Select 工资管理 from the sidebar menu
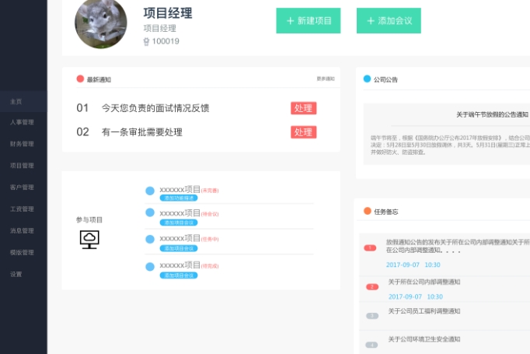The height and width of the screenshot is (354, 530). pos(22,209)
